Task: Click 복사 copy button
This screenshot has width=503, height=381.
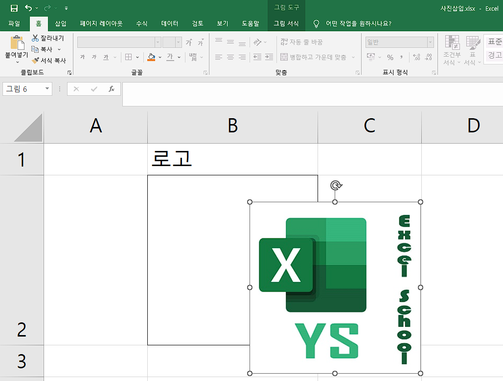Action: point(42,49)
